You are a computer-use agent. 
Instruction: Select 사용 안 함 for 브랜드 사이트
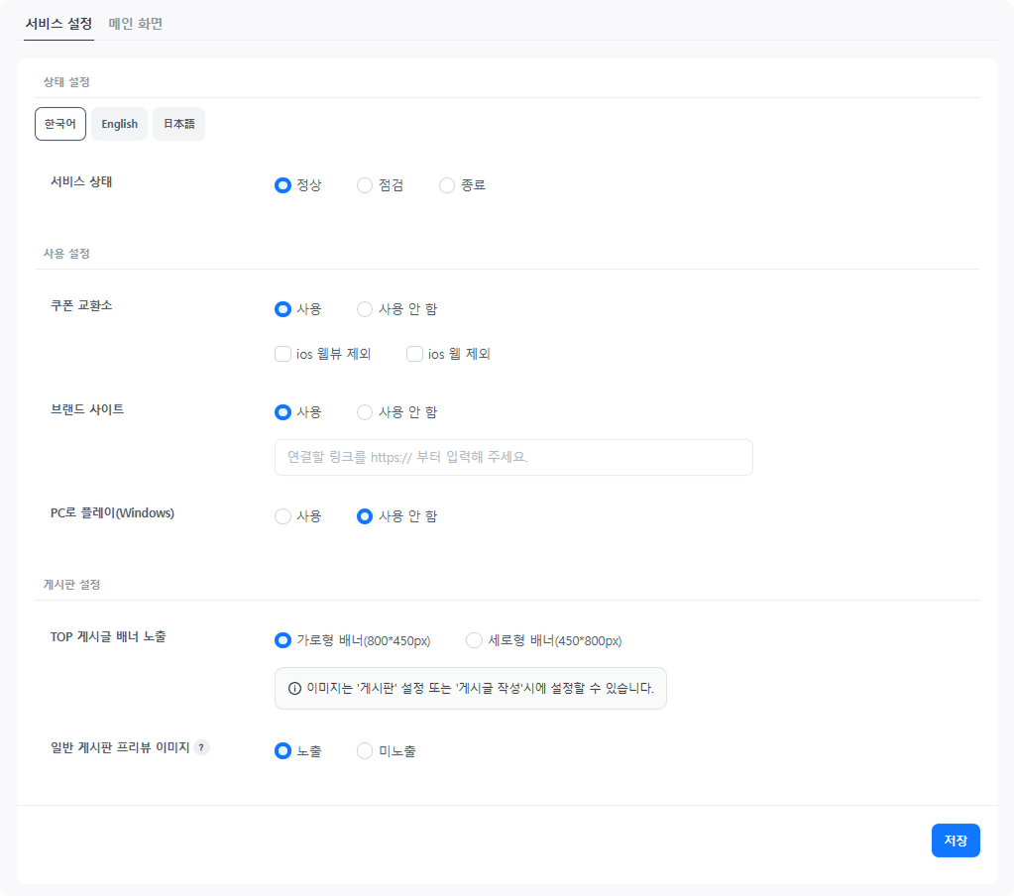click(x=365, y=412)
